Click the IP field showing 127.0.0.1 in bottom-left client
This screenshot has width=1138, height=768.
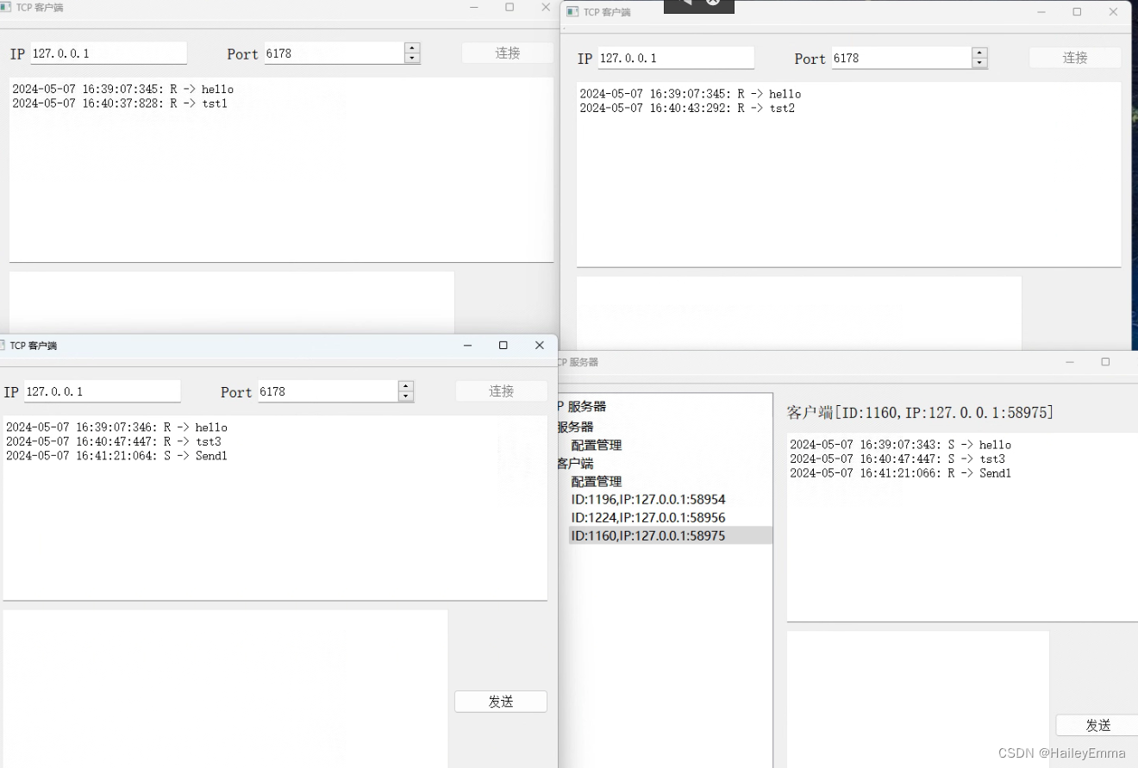coord(103,390)
